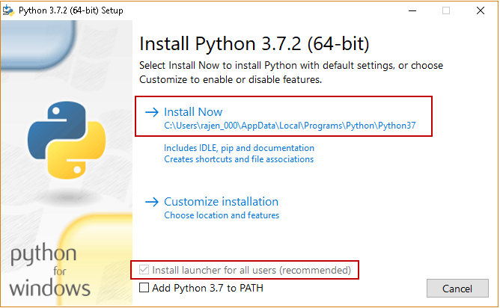This screenshot has height=308, width=500.
Task: Click 'Install launcher for all users (recommended)' label
Action: tap(251, 270)
